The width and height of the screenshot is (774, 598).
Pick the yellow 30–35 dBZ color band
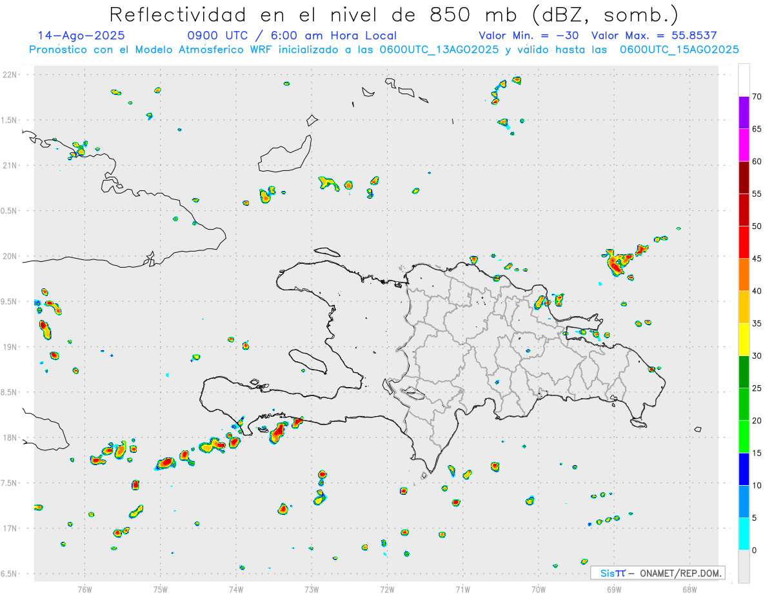(x=744, y=339)
